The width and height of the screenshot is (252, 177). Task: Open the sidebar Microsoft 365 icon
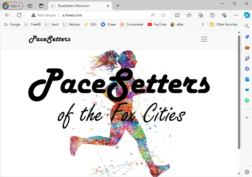coord(247,69)
